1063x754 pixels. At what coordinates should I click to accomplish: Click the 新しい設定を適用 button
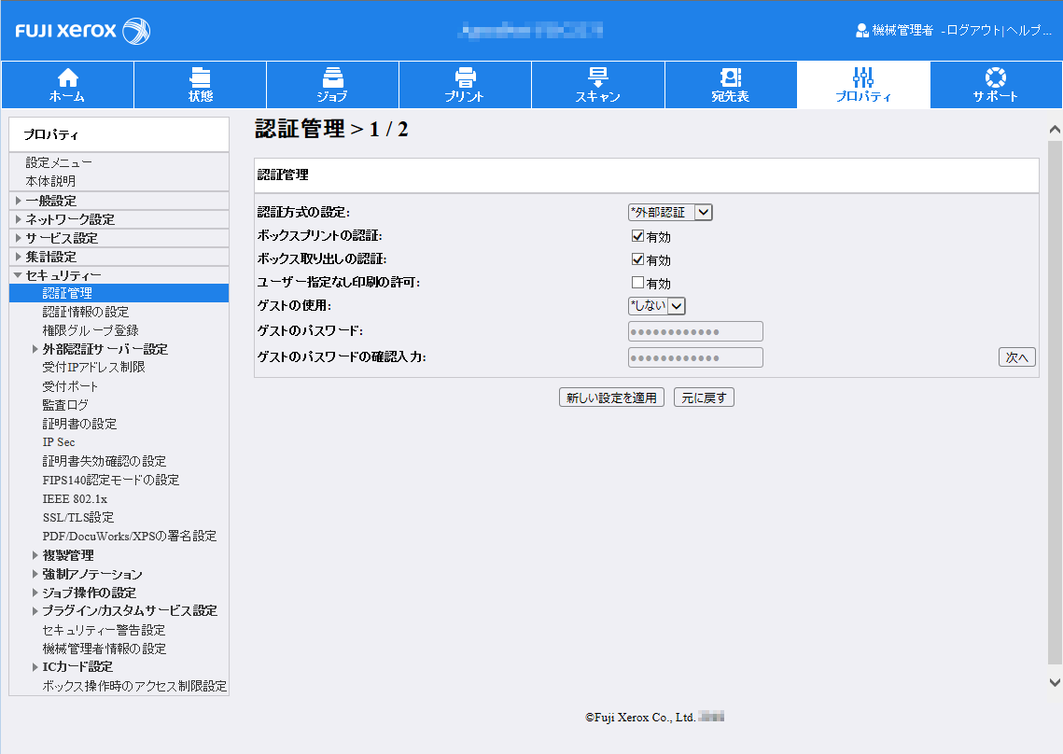(x=611, y=397)
